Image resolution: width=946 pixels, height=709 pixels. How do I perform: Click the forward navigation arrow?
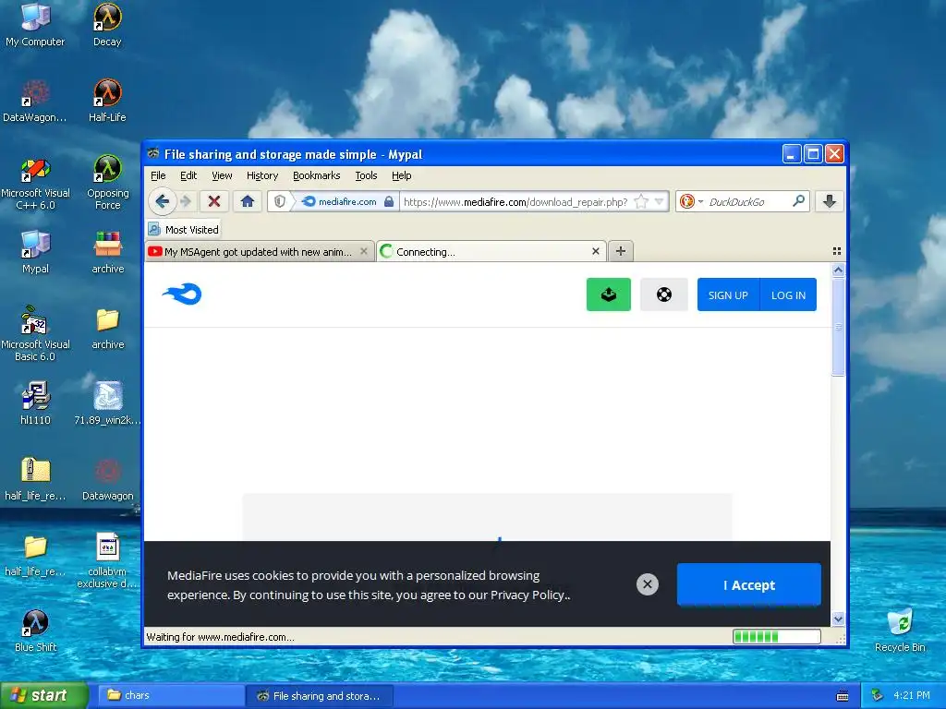pyautogui.click(x=186, y=201)
